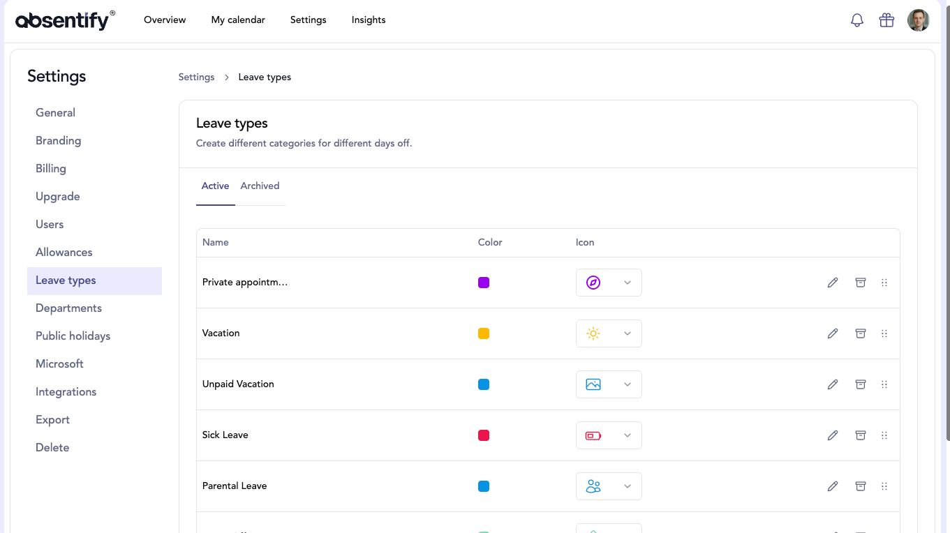
Task: Click the Icon column header
Action: [585, 243]
